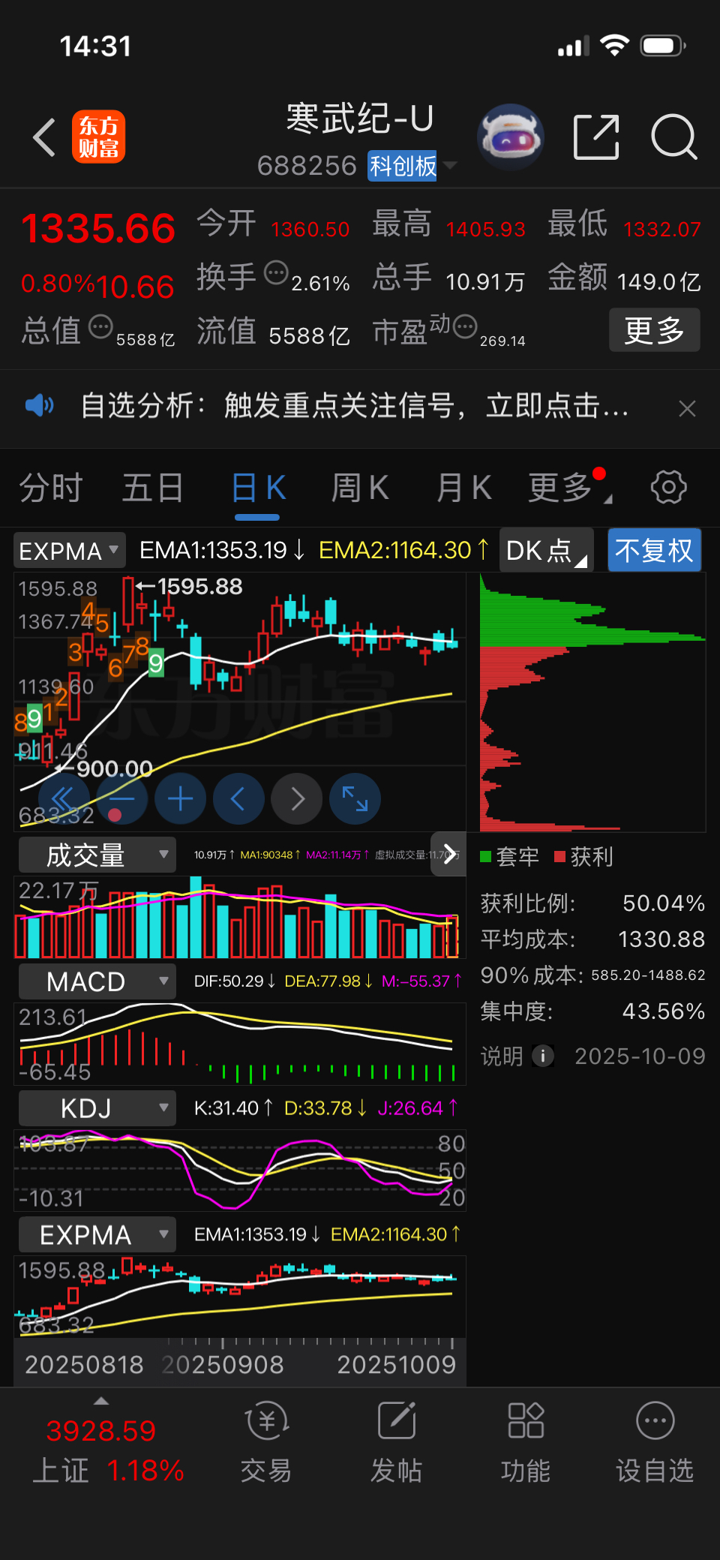
Task: Switch to 五日 tab
Action: click(153, 488)
